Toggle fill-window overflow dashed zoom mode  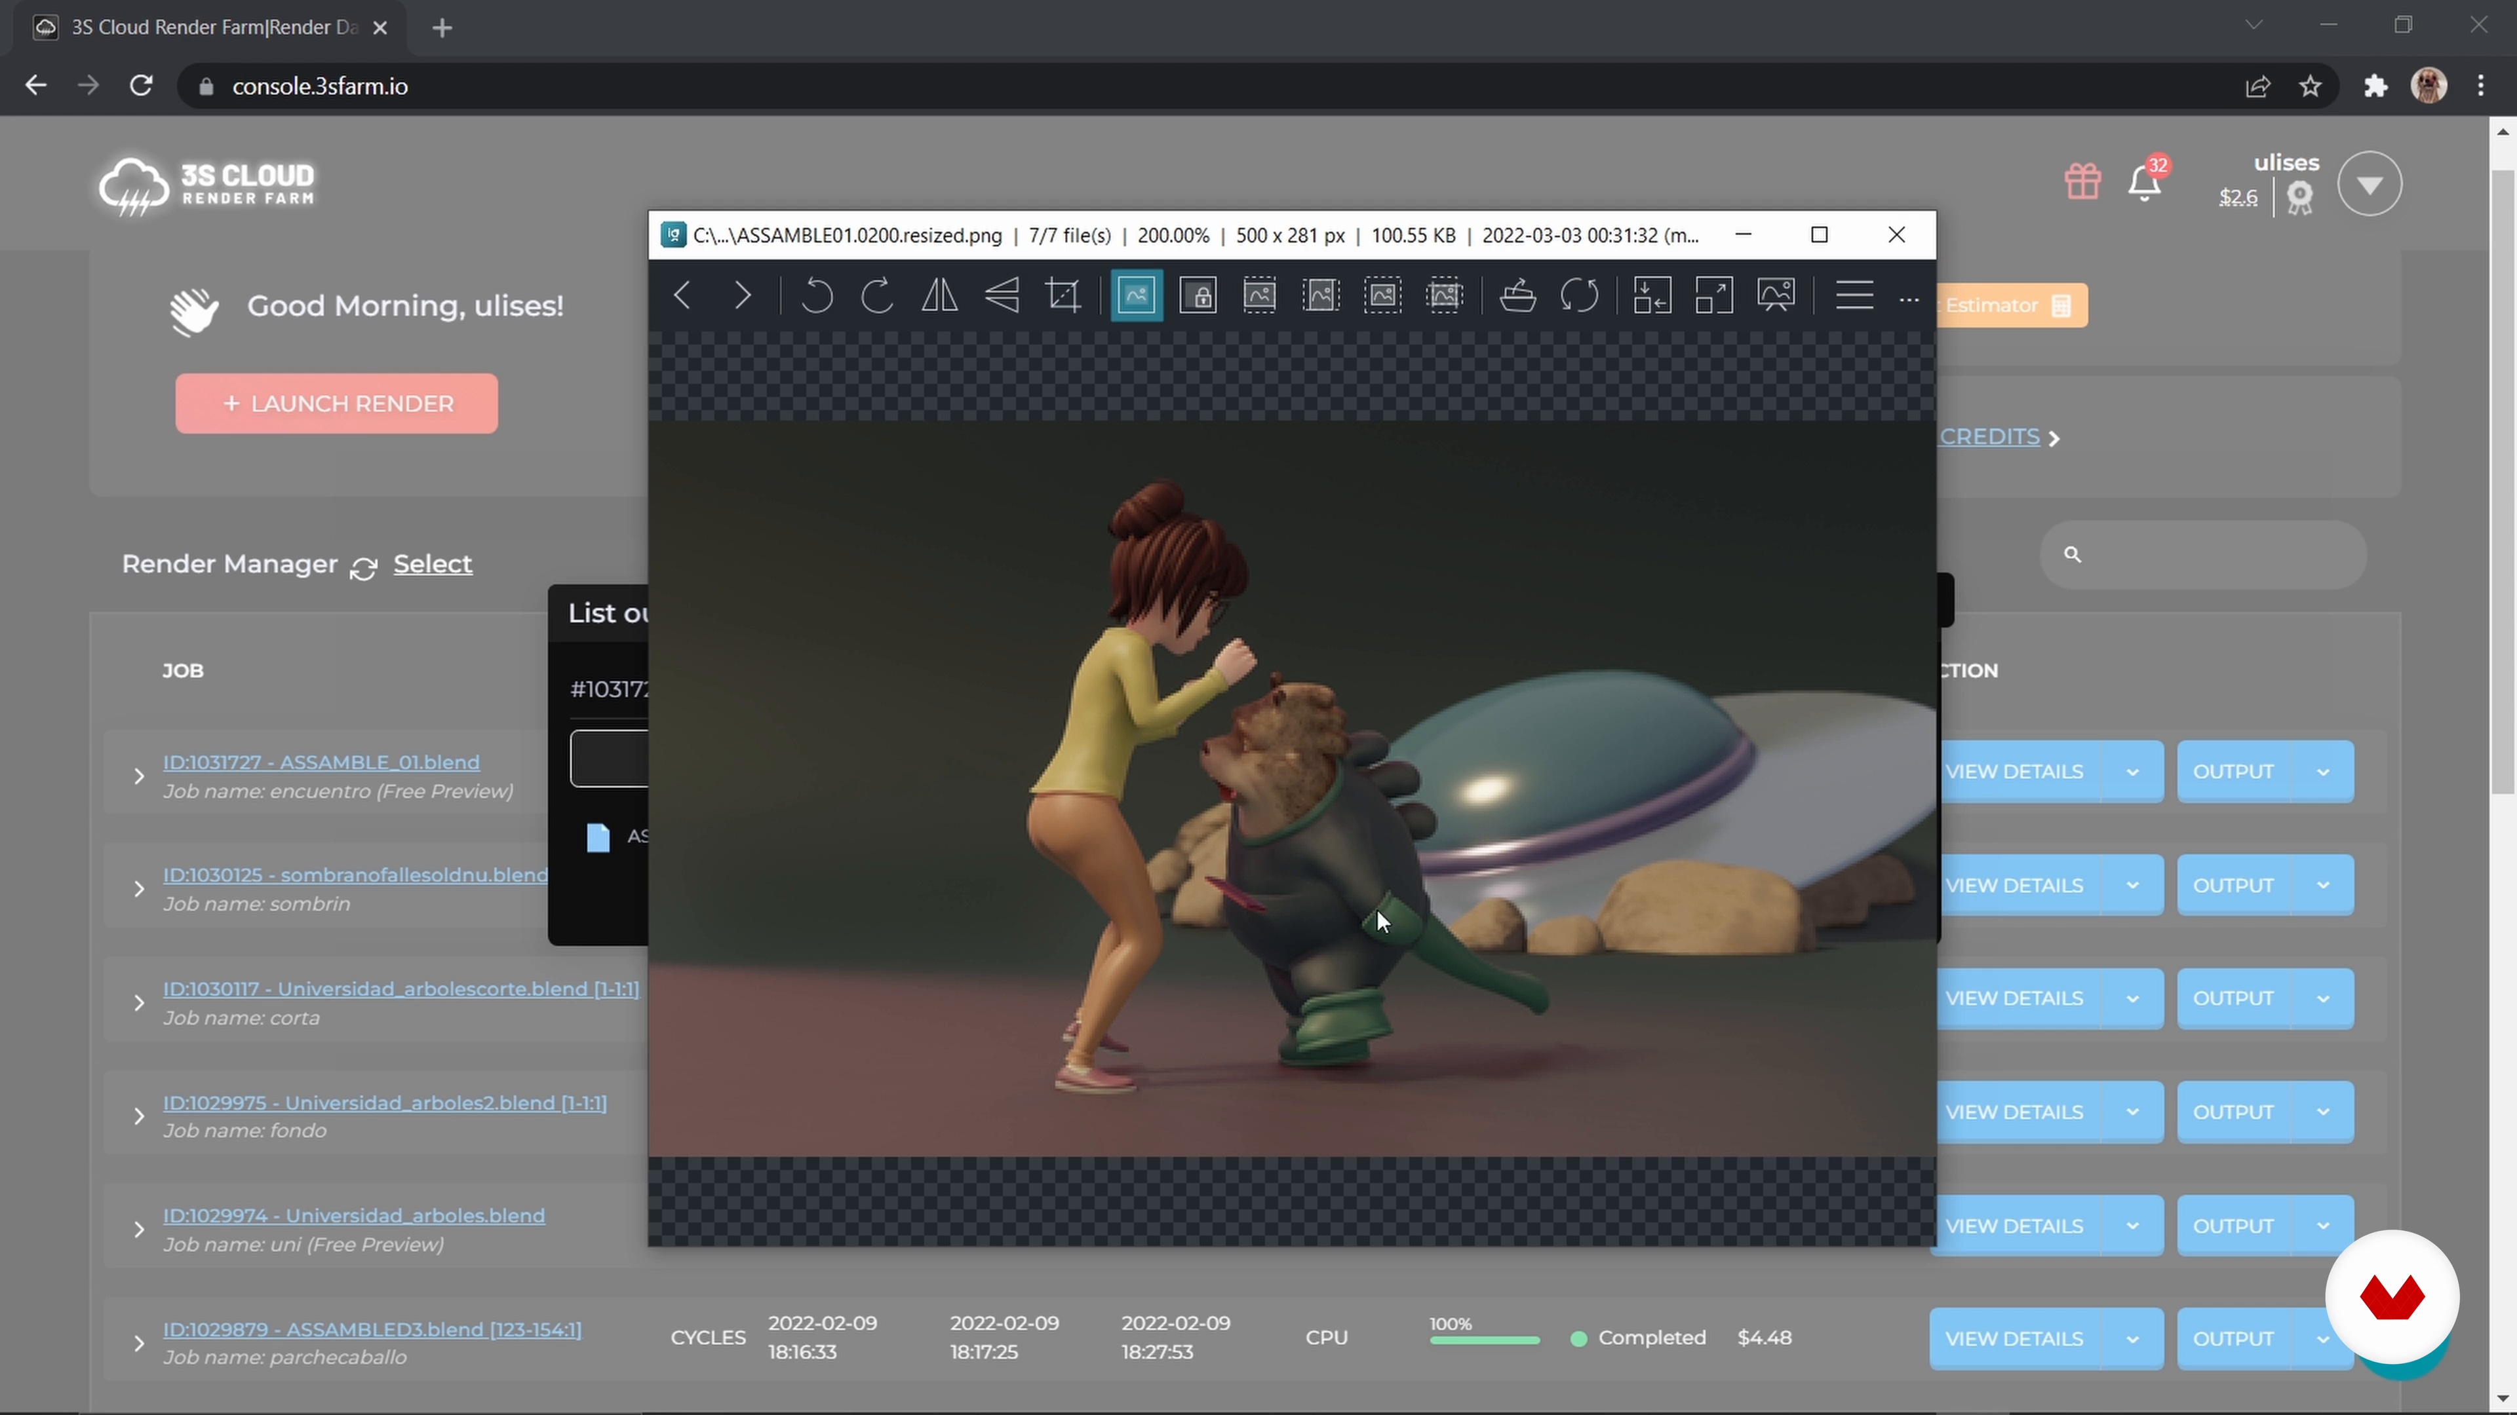point(1444,295)
